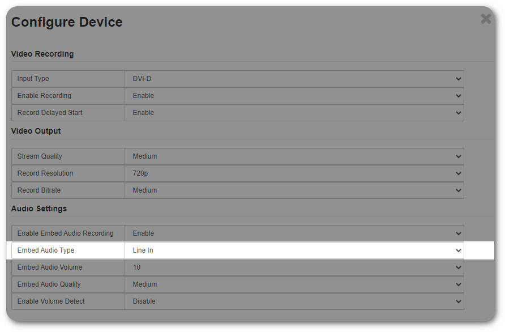This screenshot has height=332, width=505.
Task: Open the Record Delayed Start dropdown
Action: (294, 113)
